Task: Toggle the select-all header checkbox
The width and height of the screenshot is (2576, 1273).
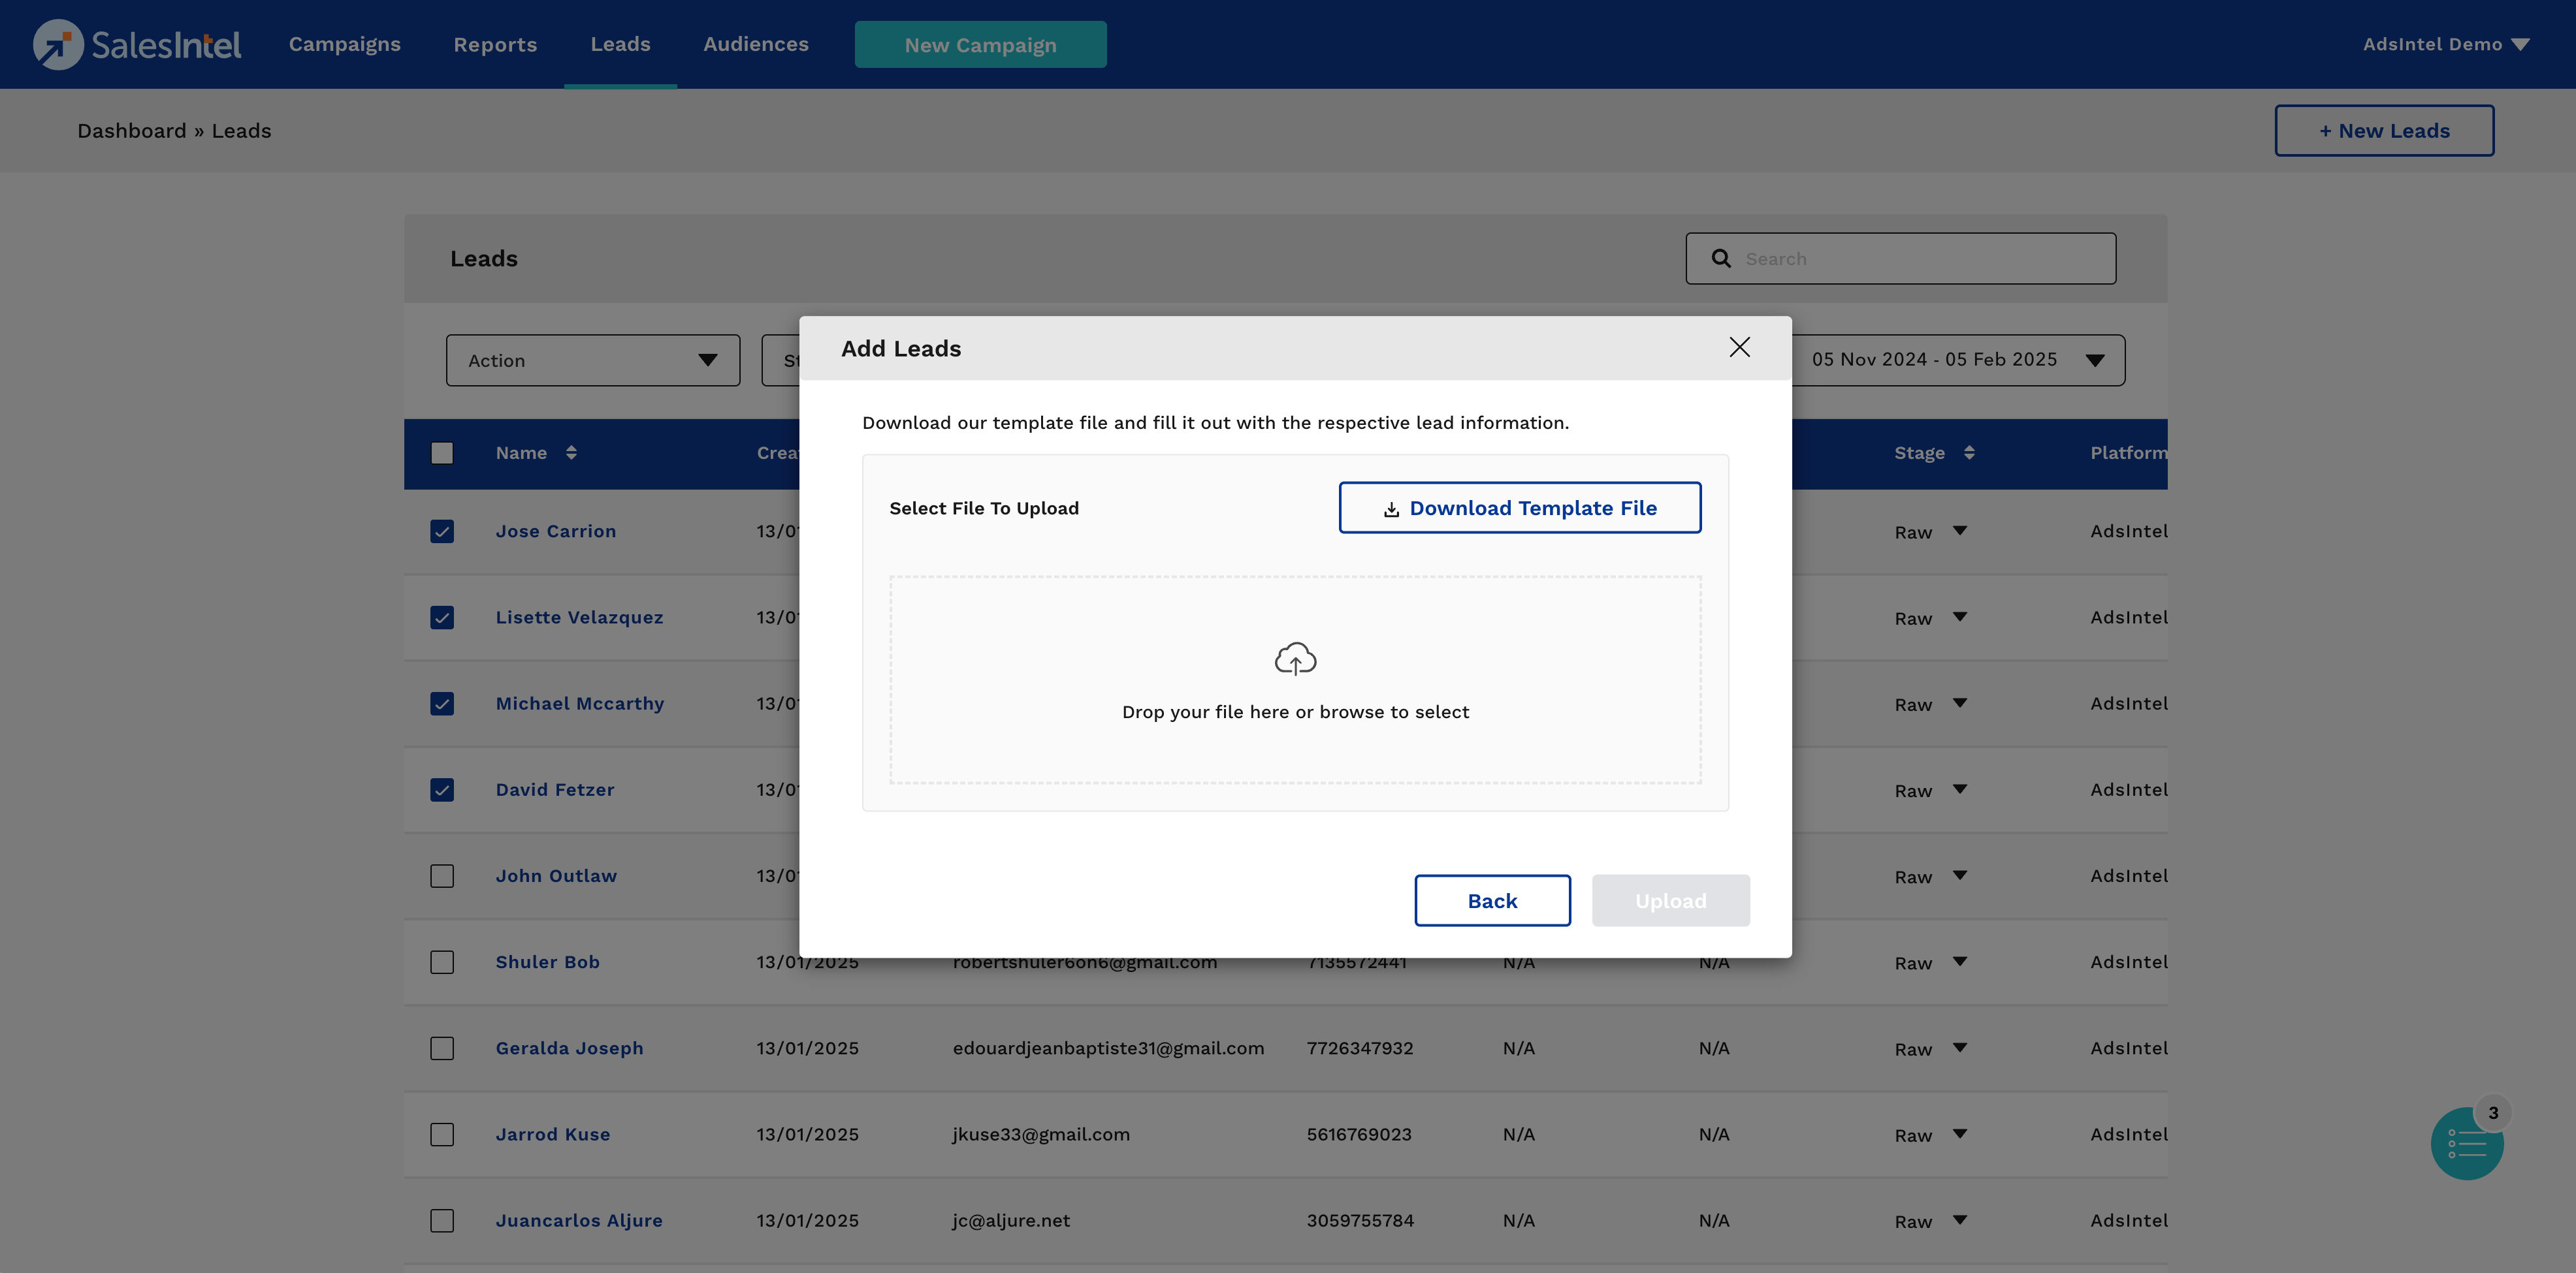Action: [442, 452]
